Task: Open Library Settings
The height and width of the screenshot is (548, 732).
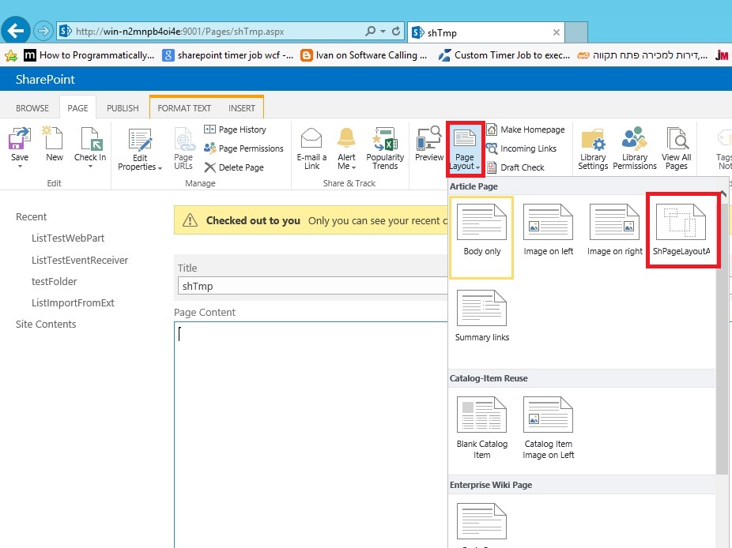Action: coord(593,148)
